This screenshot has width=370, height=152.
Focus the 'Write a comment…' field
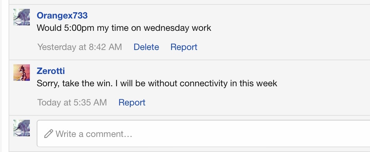(206, 134)
